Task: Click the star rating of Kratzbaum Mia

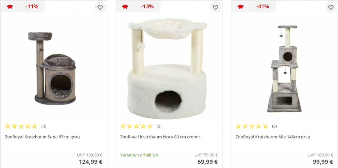Action: [x=252, y=126]
